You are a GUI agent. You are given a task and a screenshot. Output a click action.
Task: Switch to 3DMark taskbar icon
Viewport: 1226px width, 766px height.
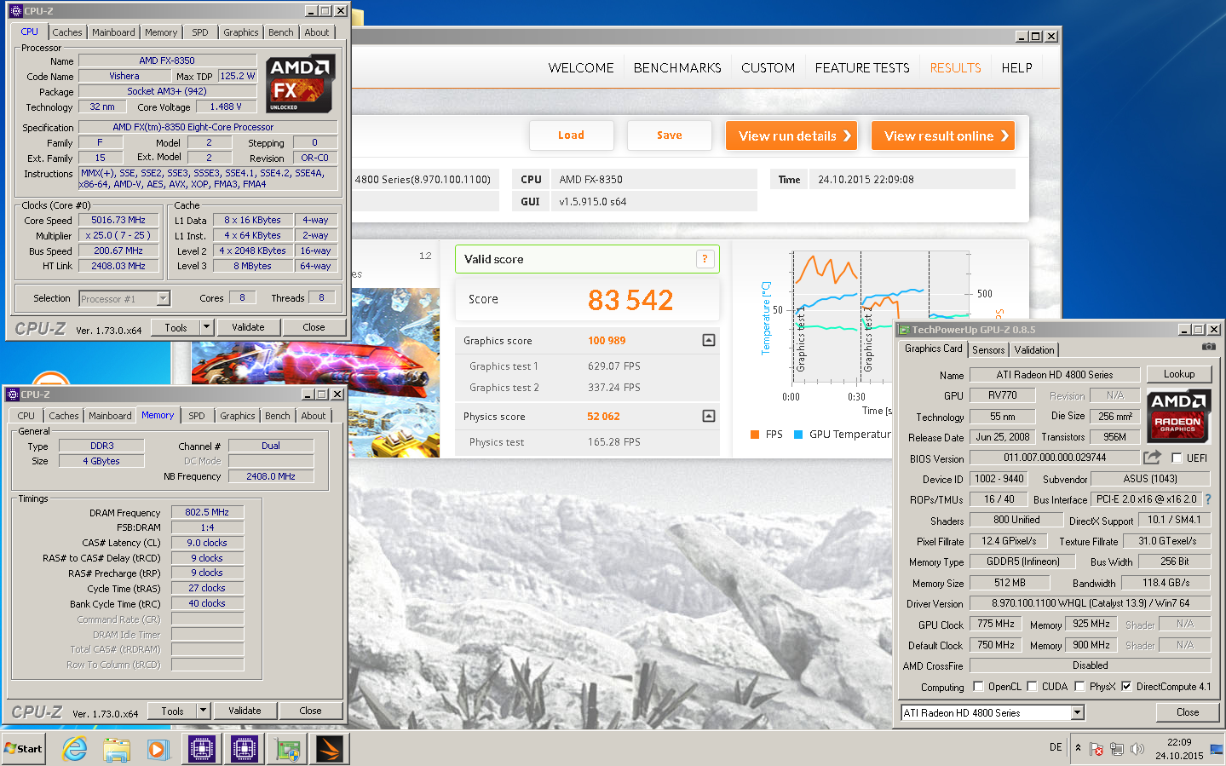(x=329, y=749)
